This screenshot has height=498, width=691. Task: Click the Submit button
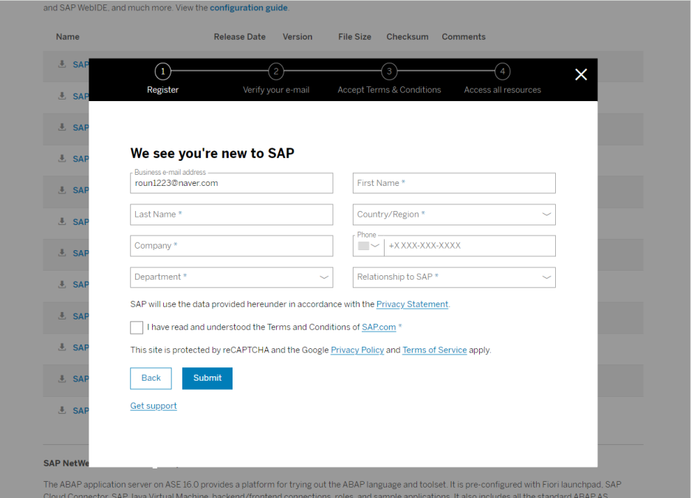[207, 378]
